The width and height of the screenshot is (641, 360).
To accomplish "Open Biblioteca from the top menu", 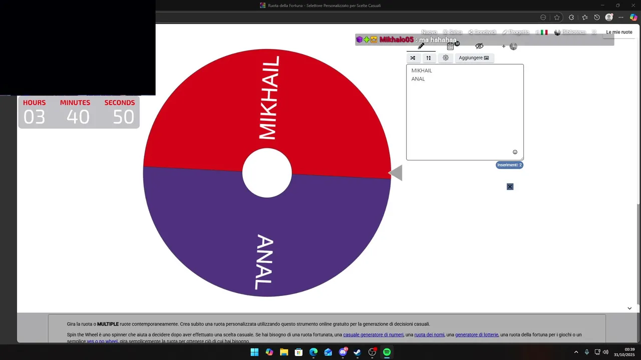I will (x=570, y=32).
